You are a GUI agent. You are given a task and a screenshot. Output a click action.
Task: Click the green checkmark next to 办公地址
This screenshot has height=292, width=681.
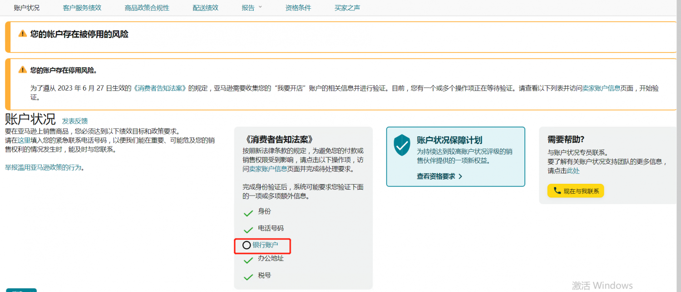248,260
